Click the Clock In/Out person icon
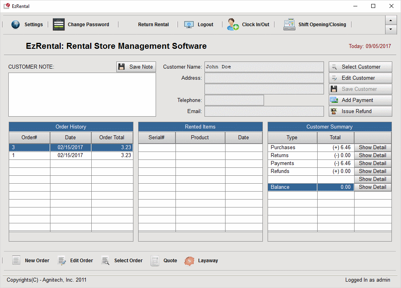The image size is (401, 288). [233, 25]
